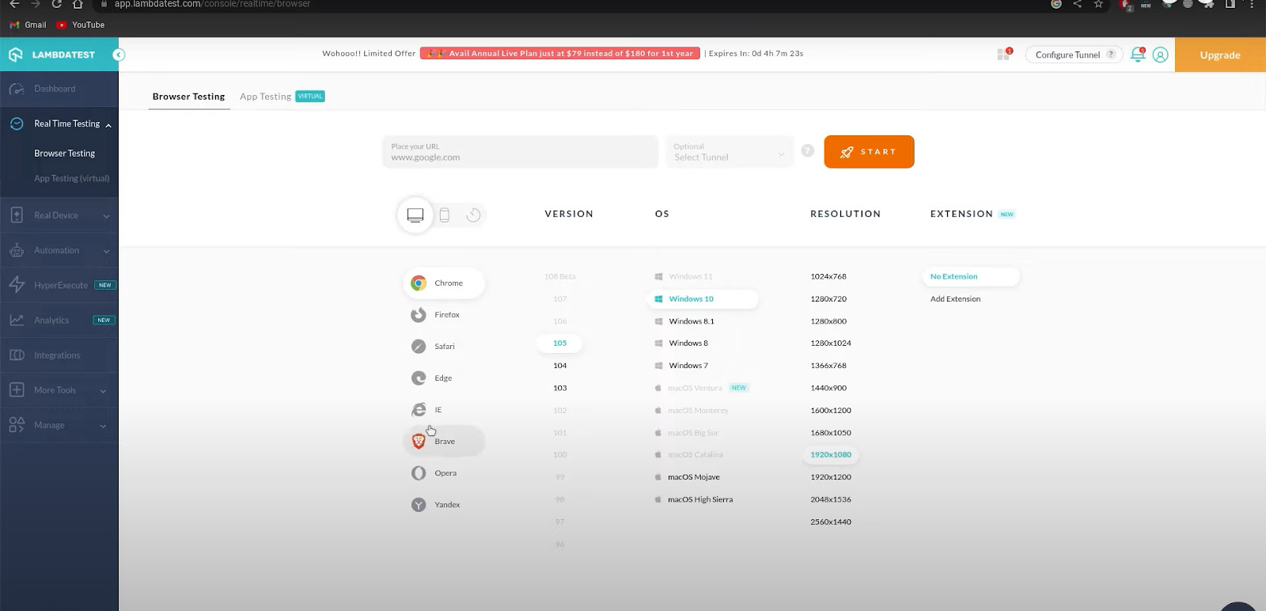This screenshot has height=611, width=1266.
Task: Click the URL input field
Action: point(520,152)
